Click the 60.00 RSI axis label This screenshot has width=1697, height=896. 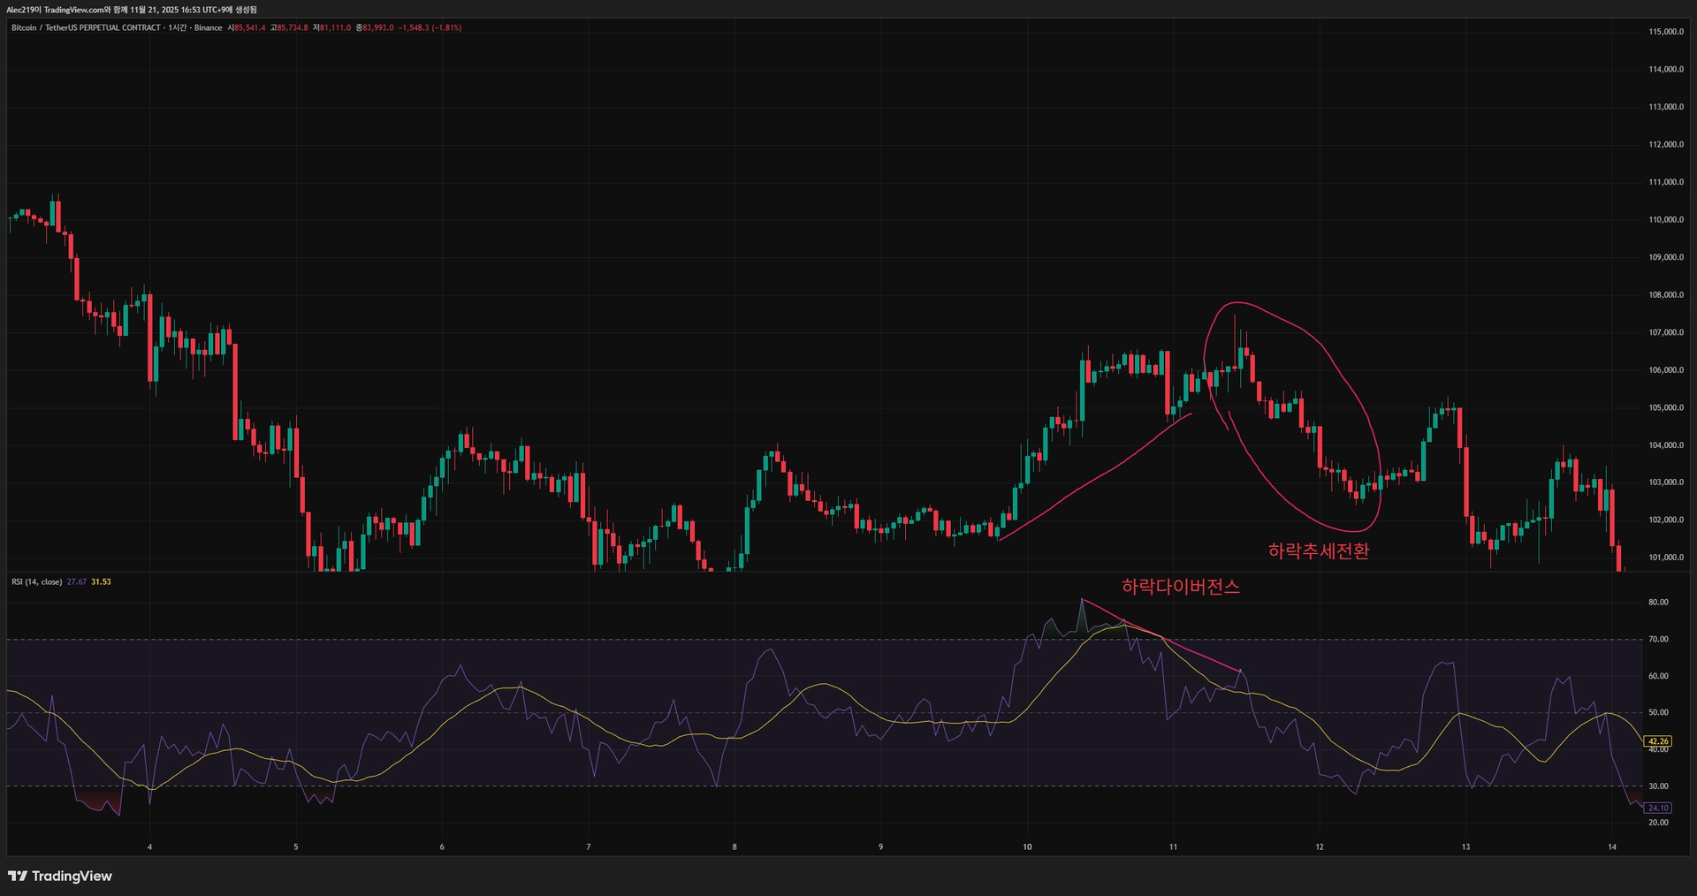pyautogui.click(x=1658, y=676)
